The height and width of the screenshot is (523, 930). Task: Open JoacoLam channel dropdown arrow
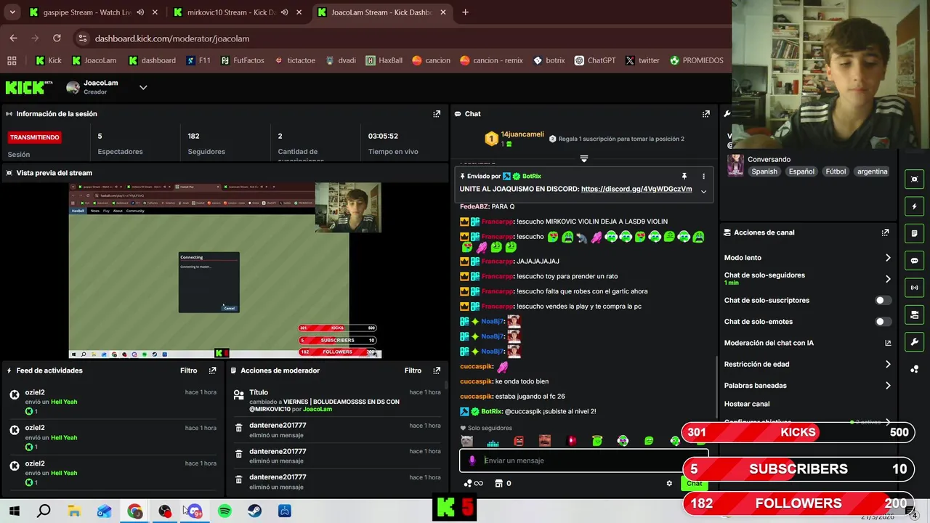coord(143,88)
